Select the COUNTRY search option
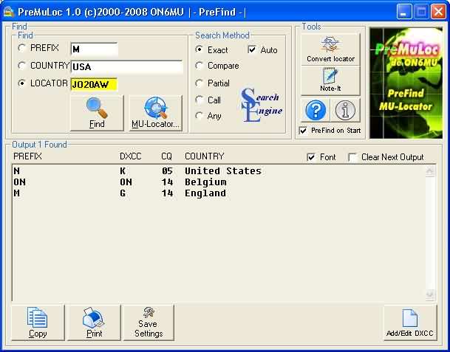The image size is (450, 352). click(x=23, y=66)
